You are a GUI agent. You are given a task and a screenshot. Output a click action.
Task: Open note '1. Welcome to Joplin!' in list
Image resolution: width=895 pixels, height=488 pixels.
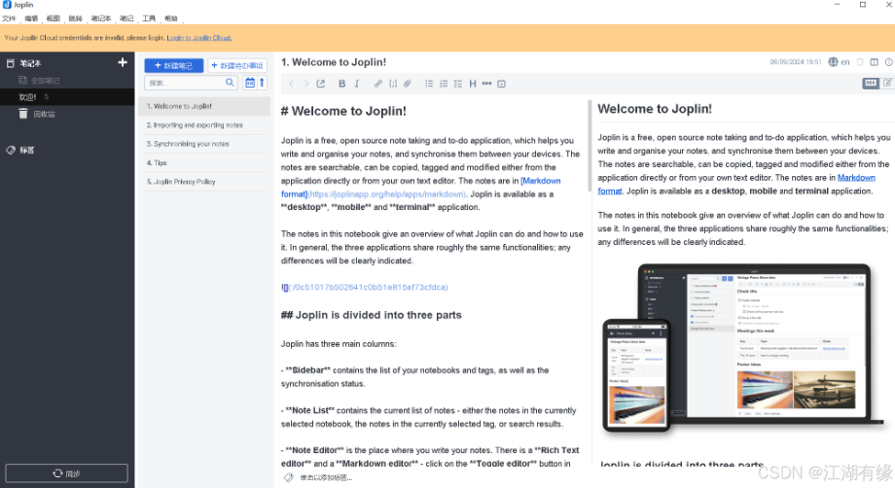(204, 106)
